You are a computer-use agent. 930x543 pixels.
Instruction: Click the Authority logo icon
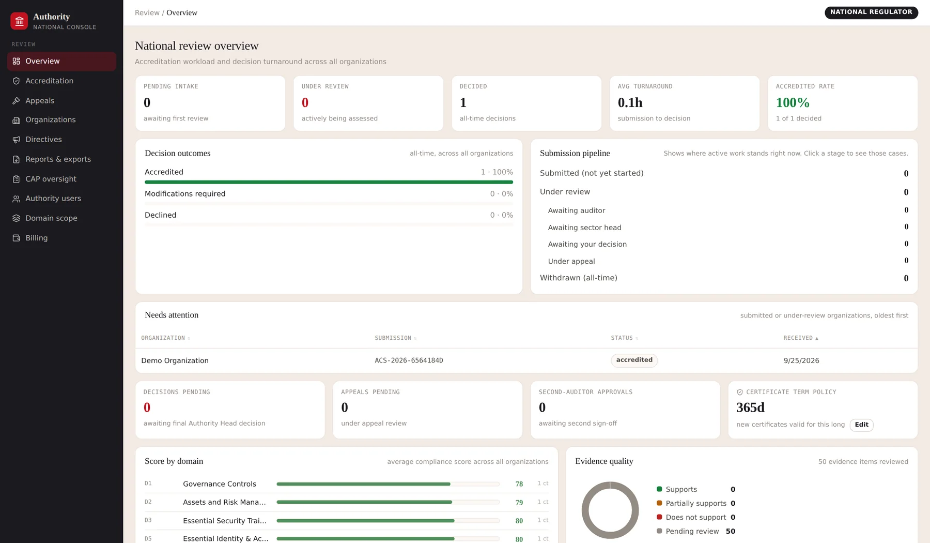point(19,21)
